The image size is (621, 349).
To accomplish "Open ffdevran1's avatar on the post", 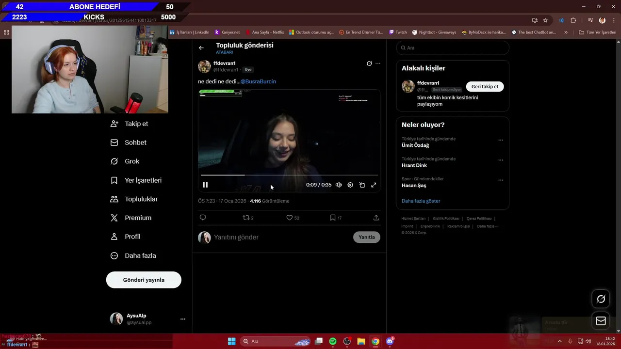I will [x=204, y=66].
